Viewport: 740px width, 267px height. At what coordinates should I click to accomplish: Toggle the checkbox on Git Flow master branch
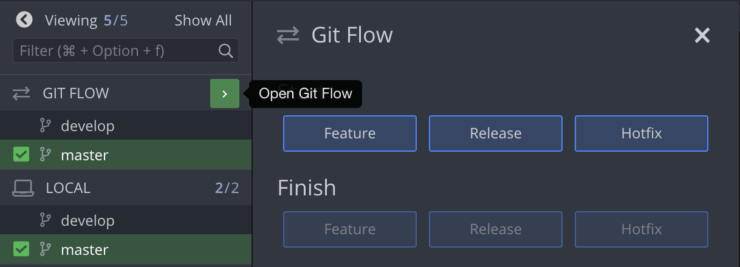pyautogui.click(x=21, y=155)
